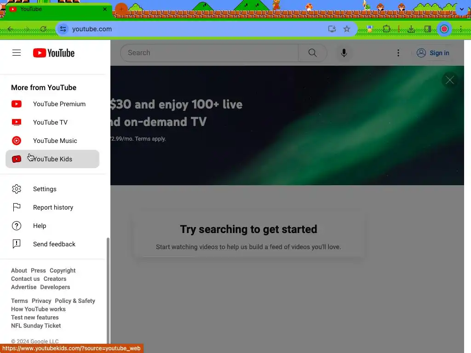Open the Terms footer link

[x=19, y=301]
